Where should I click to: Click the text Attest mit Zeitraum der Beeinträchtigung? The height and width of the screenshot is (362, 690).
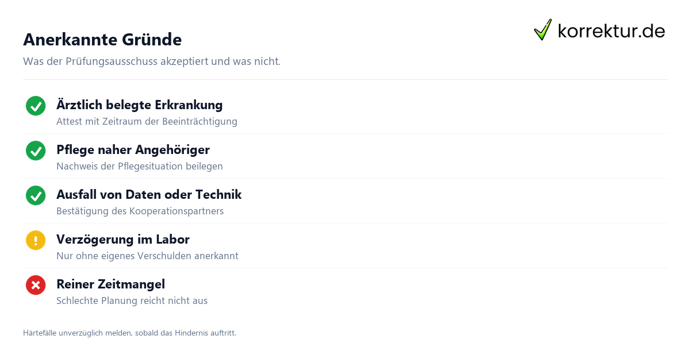click(x=147, y=121)
